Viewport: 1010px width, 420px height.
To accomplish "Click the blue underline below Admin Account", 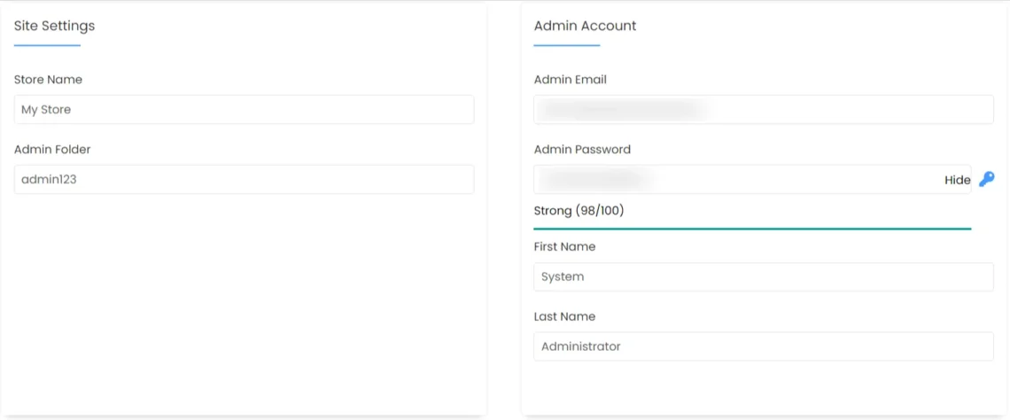I will [x=566, y=45].
